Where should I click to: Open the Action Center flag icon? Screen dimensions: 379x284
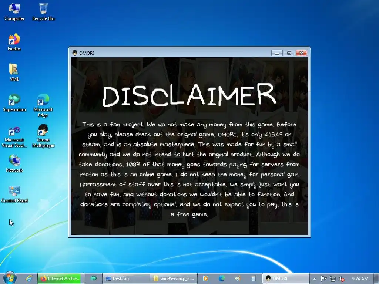click(323, 279)
